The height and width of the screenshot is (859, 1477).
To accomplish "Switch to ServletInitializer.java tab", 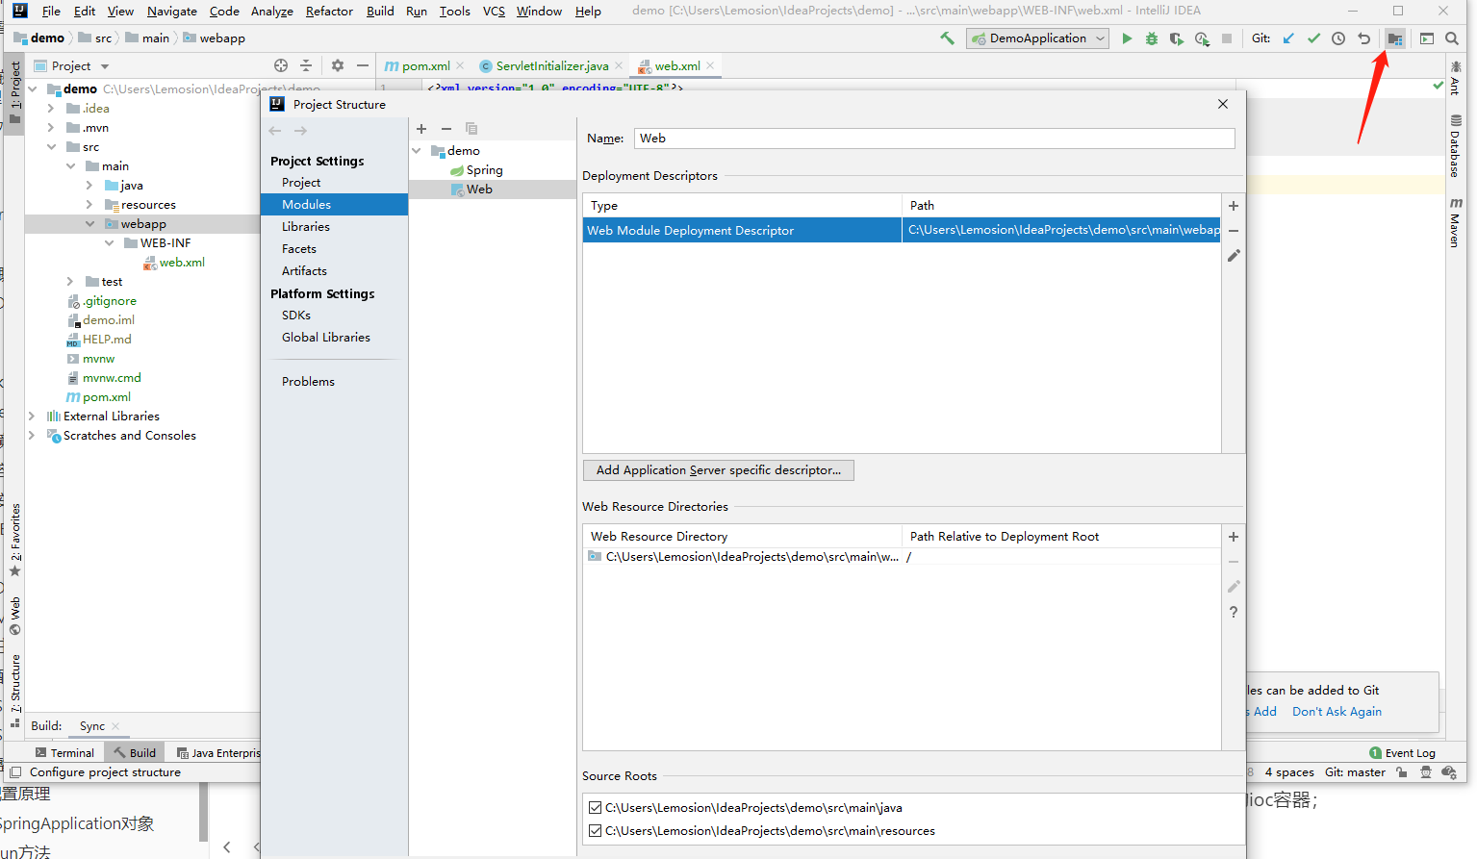I will pos(551,66).
